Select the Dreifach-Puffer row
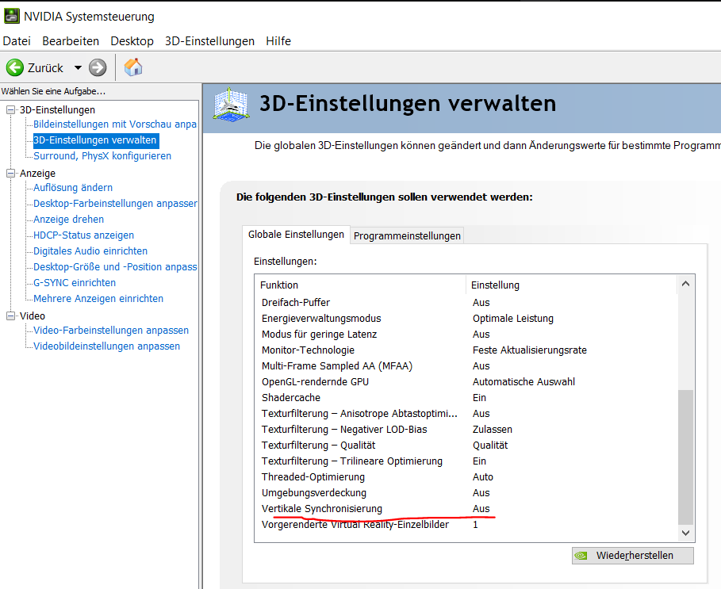The image size is (721, 589). click(466, 302)
